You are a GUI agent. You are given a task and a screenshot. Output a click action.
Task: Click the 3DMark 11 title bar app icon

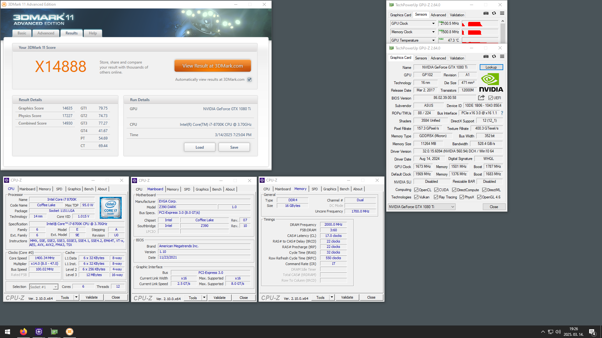click(x=4, y=4)
